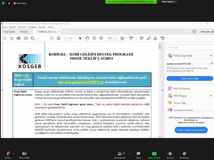The image size is (214, 160).
Task: Go to next page arrow icon
Action: coord(59,38)
